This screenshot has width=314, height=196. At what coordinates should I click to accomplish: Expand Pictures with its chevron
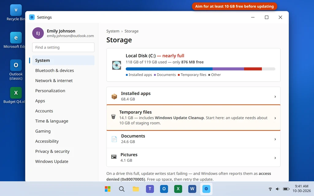coord(275,158)
